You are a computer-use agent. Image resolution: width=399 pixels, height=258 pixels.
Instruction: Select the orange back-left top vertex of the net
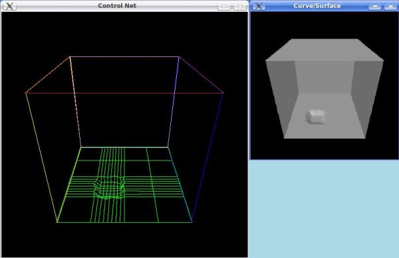(70, 57)
